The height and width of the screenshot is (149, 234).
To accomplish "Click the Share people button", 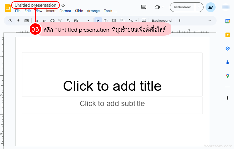I will (211, 7).
